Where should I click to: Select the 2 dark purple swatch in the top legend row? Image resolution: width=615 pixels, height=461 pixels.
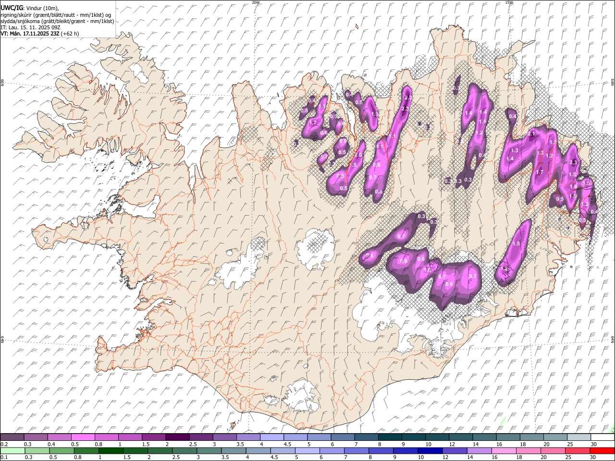pyautogui.click(x=177, y=437)
